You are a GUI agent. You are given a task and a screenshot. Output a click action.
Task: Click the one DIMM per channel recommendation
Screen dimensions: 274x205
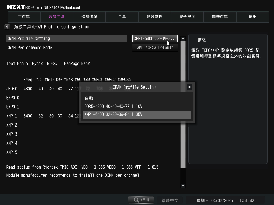point(74,175)
